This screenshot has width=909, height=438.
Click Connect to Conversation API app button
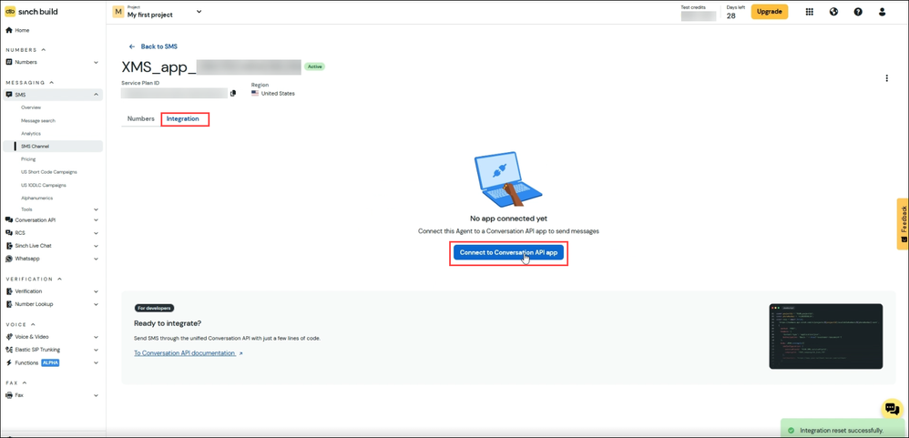(x=508, y=253)
